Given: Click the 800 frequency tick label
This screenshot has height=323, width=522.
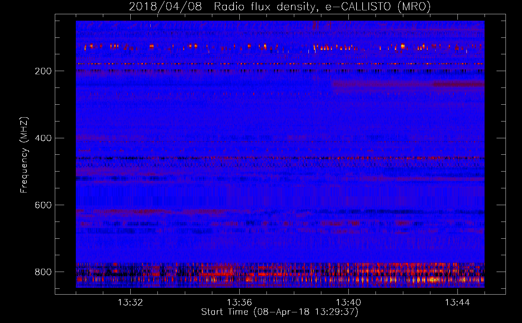Looking at the screenshot, I should tap(43, 272).
